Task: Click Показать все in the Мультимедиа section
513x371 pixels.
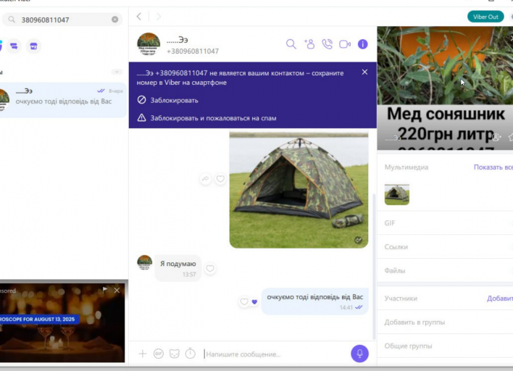Action: (493, 167)
